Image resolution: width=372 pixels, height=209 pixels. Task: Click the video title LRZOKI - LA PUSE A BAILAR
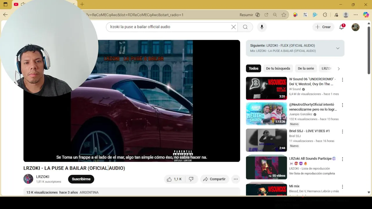(x=74, y=168)
